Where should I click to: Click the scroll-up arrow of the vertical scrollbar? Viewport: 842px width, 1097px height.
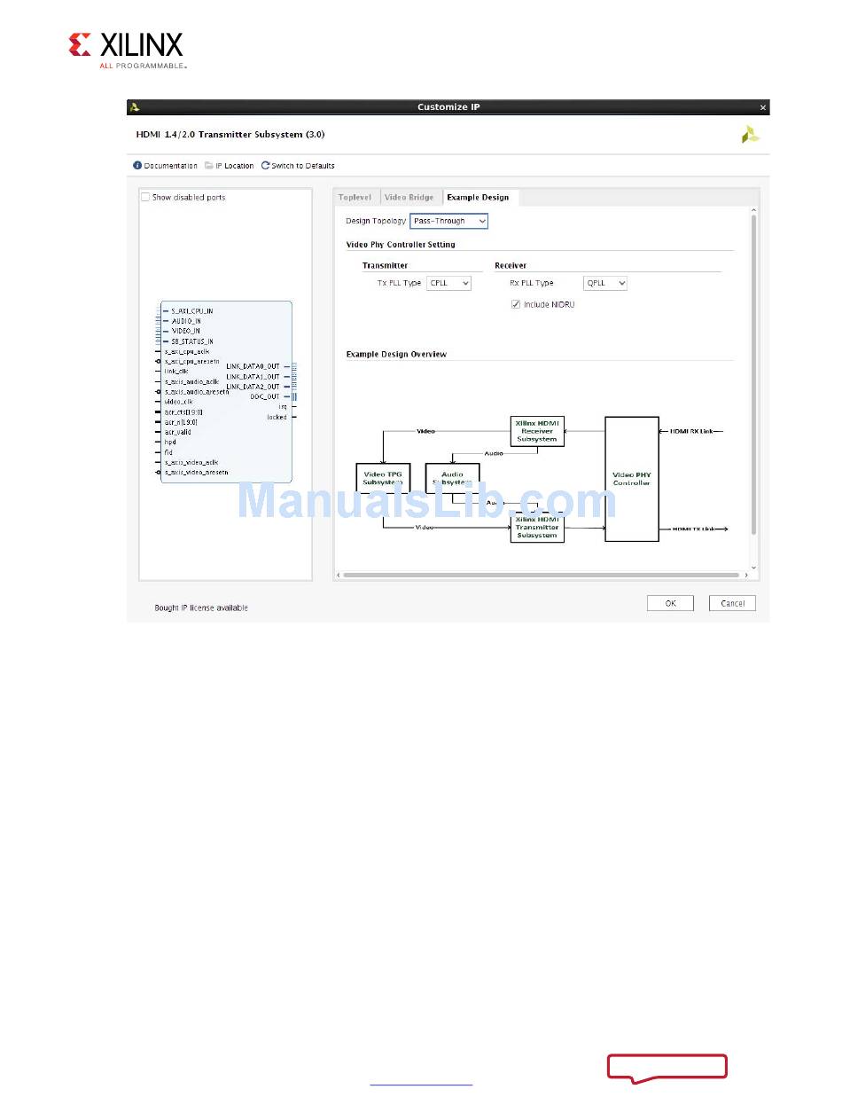[754, 211]
